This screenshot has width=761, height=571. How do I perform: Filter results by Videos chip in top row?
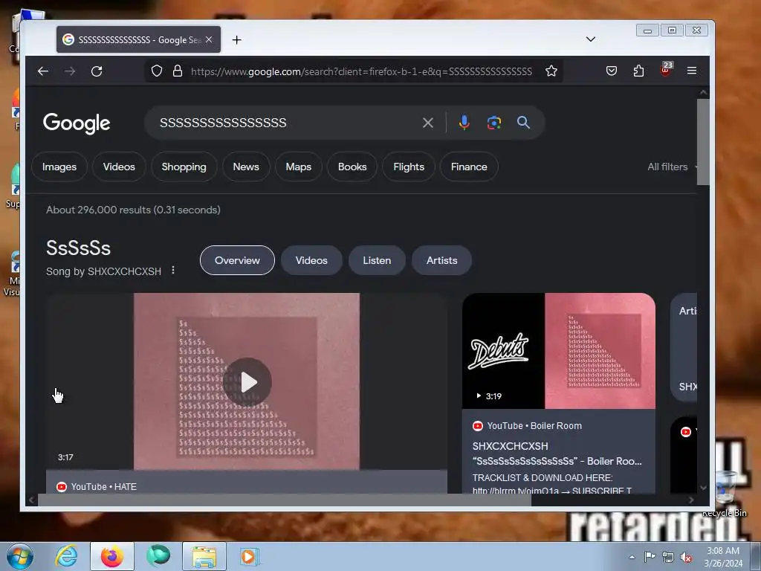point(119,167)
